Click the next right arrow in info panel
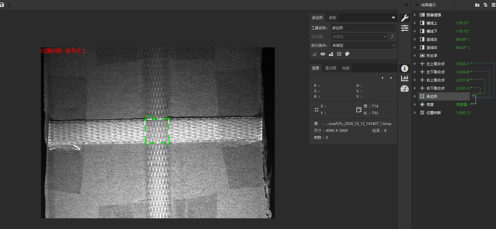 391,78
